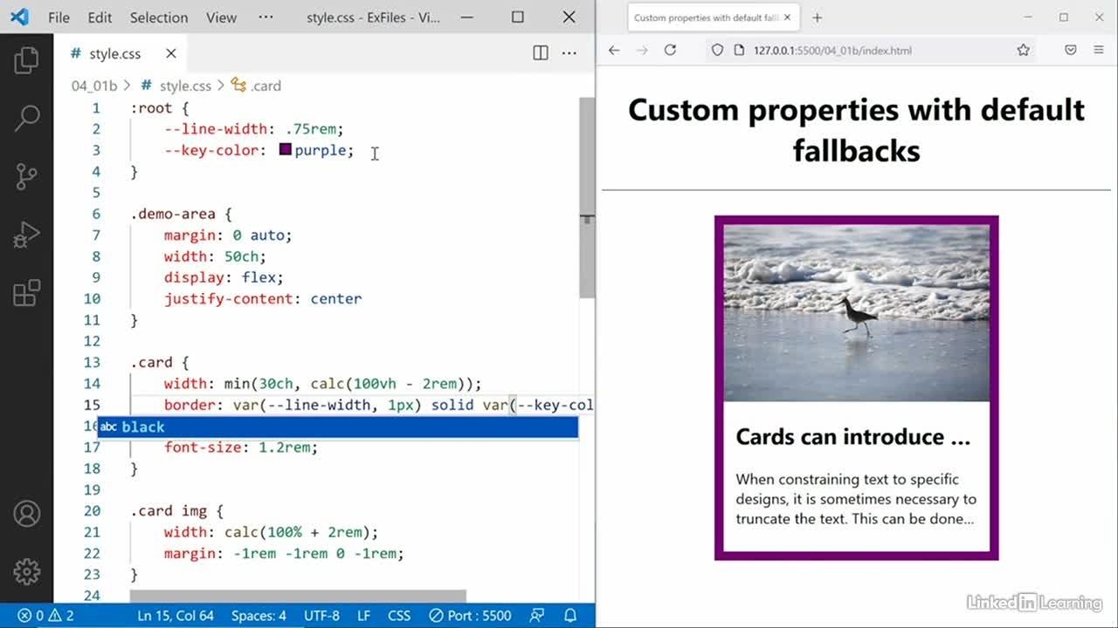The image size is (1118, 628).
Task: Expand the hidden menu bar items
Action: pyautogui.click(x=266, y=17)
